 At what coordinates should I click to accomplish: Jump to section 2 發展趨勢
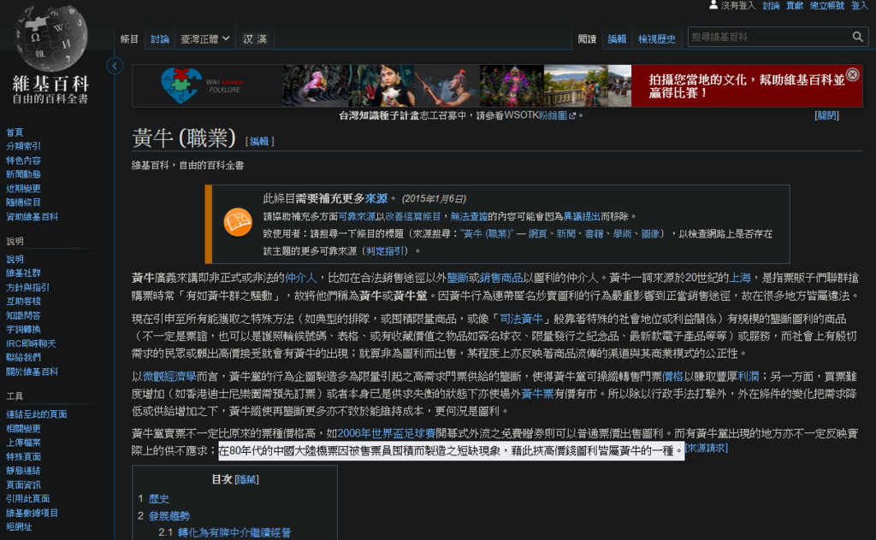tap(169, 516)
